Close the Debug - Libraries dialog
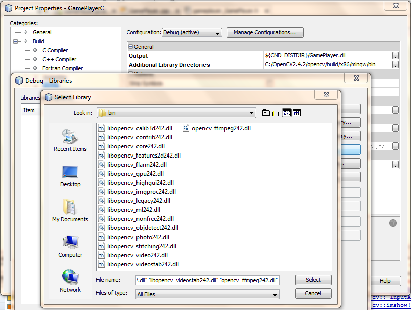Viewport: 411px width, 310px height. pos(356,78)
